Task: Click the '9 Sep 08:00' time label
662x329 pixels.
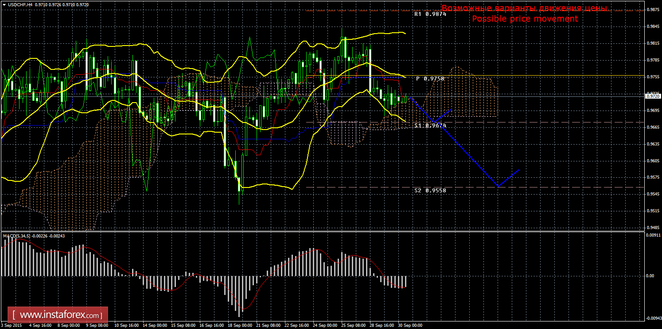Action: (x=96, y=325)
